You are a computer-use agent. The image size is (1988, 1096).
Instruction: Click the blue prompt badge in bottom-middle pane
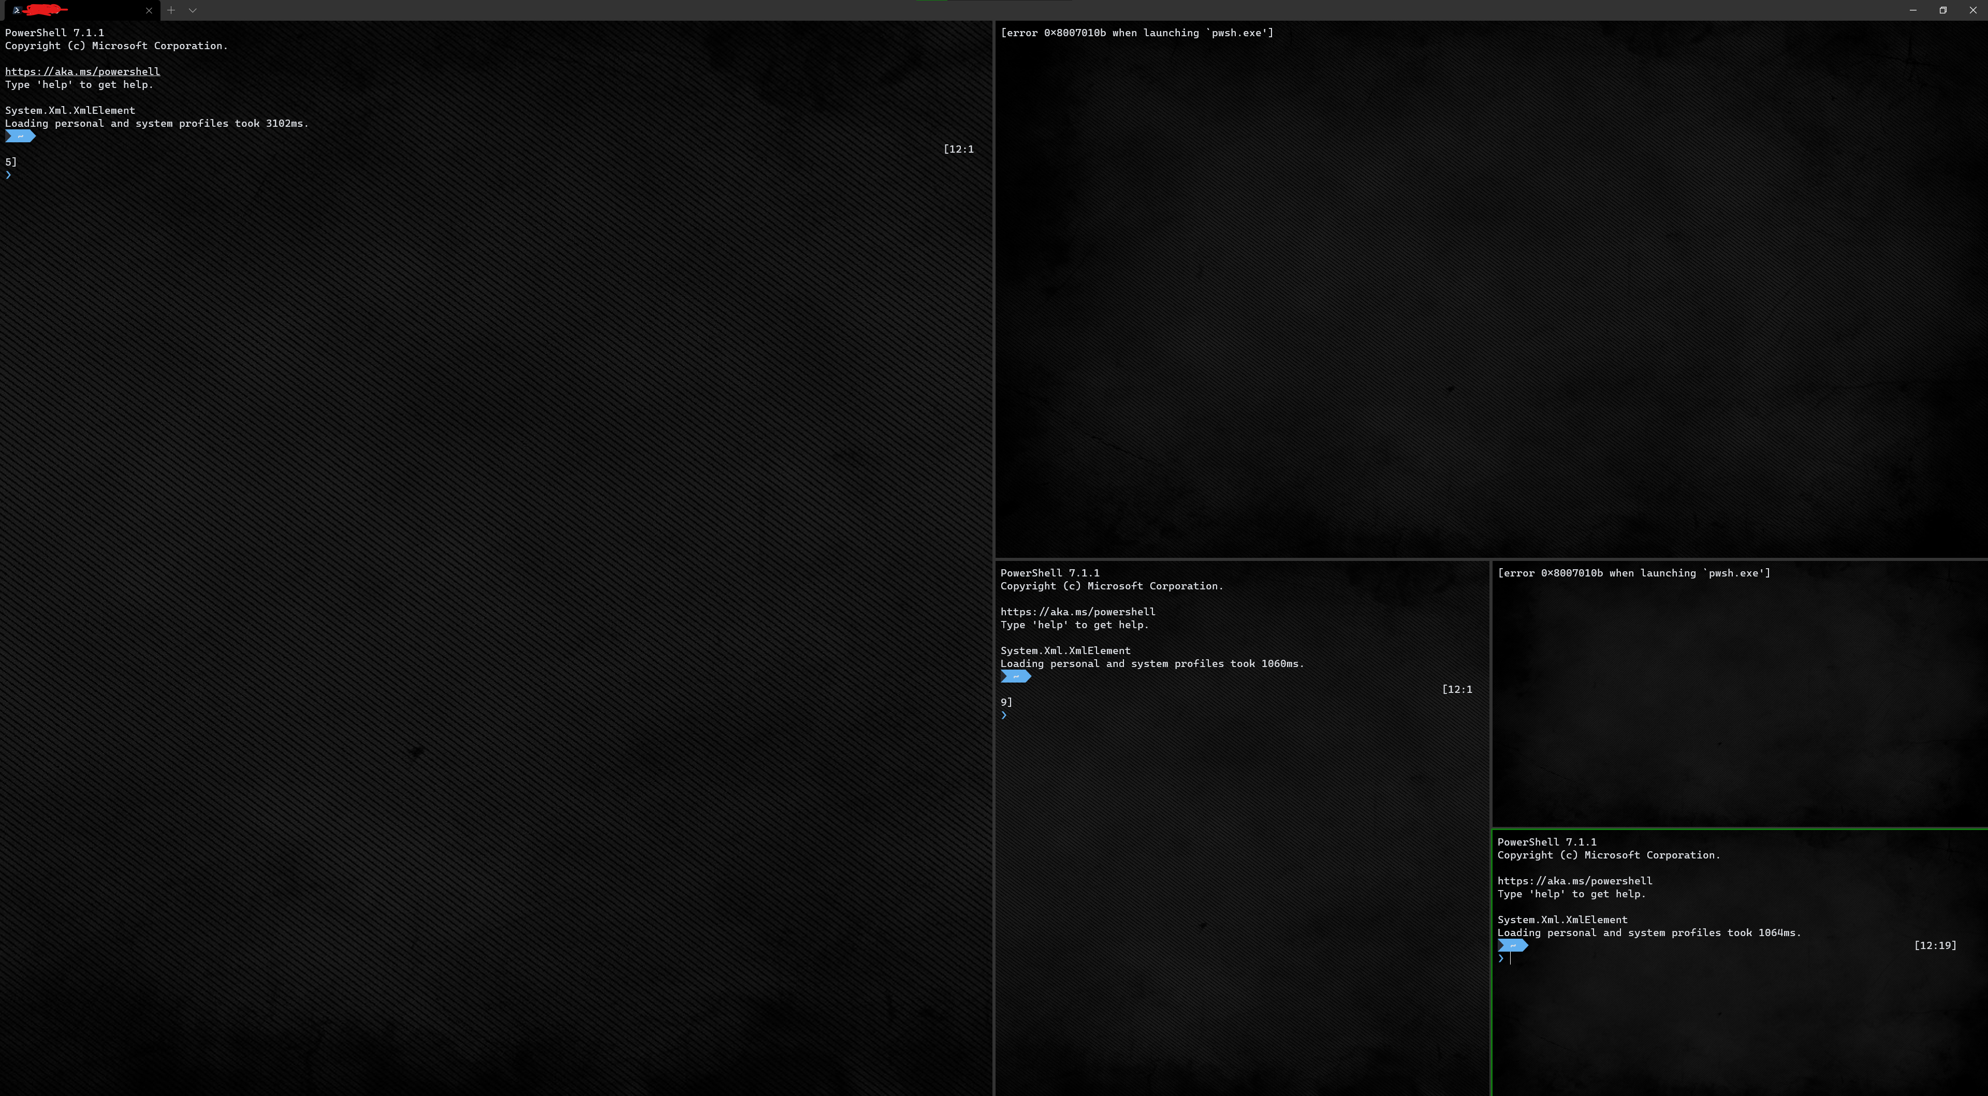1016,676
